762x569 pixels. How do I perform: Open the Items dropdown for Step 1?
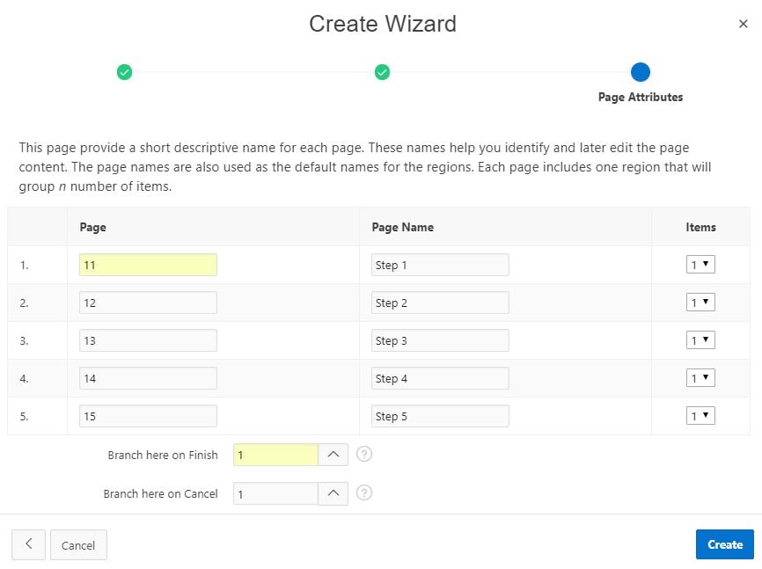click(x=700, y=264)
